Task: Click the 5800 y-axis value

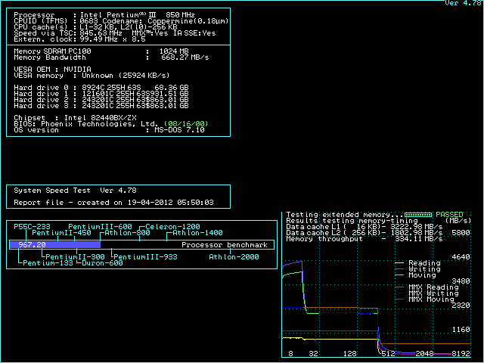Action: coord(461,233)
